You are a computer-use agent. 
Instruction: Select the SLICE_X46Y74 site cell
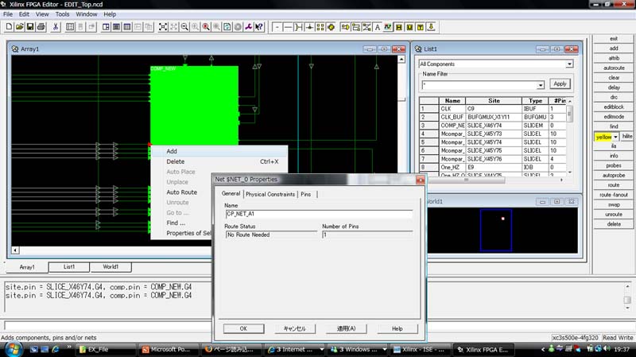(x=494, y=126)
